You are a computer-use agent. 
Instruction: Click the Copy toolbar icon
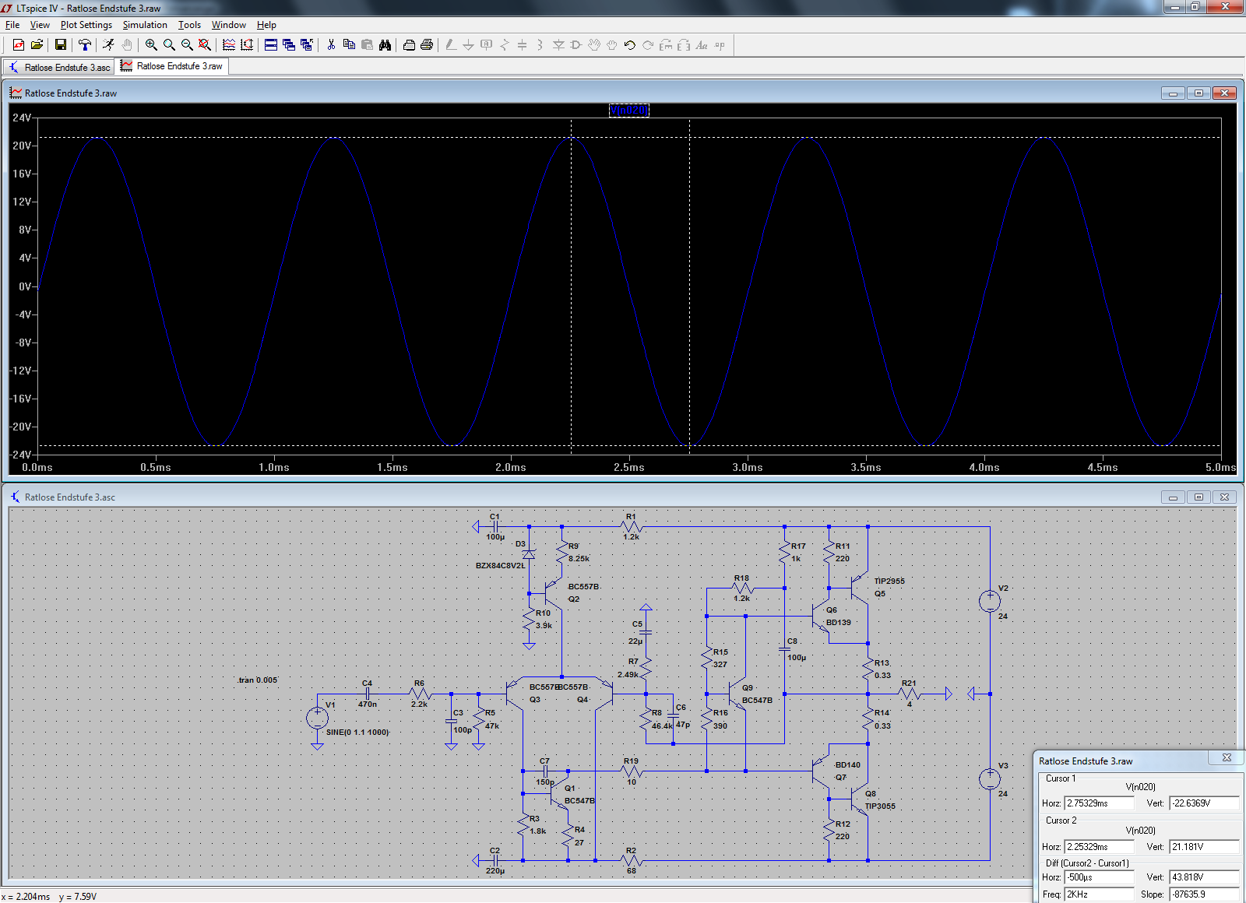(x=349, y=45)
